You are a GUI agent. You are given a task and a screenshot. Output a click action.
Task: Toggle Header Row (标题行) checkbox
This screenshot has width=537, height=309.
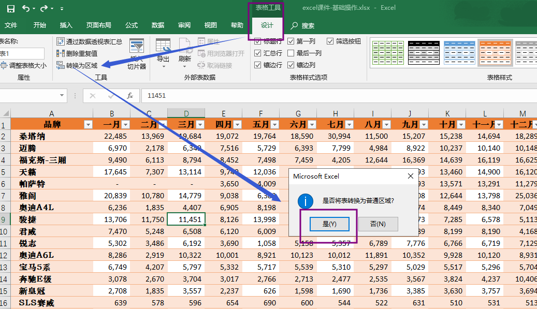coord(258,41)
